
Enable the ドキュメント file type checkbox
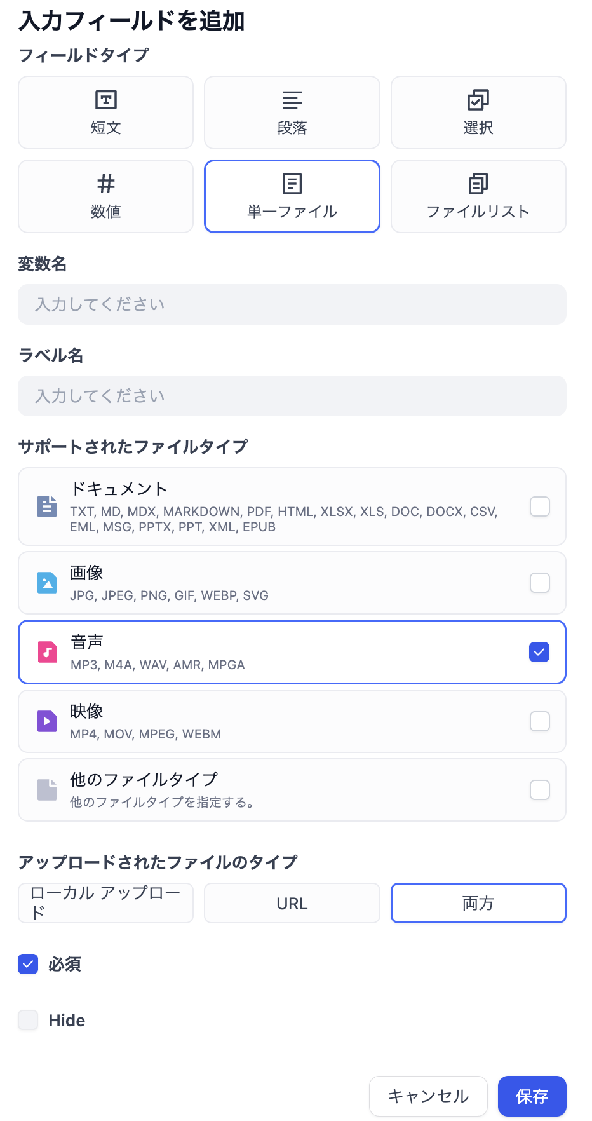click(539, 506)
